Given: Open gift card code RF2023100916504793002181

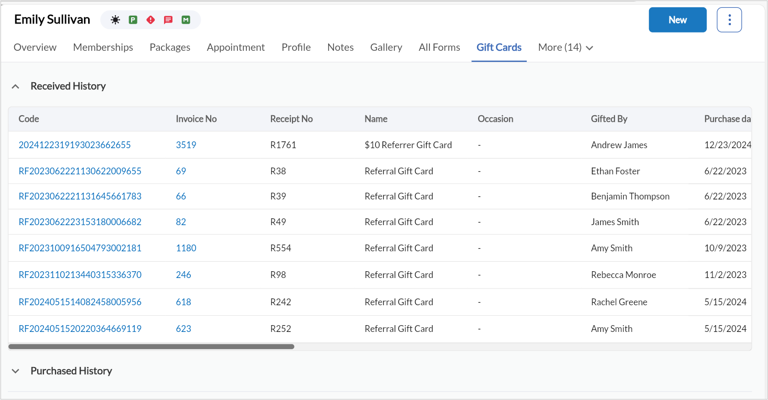Looking at the screenshot, I should (80, 248).
